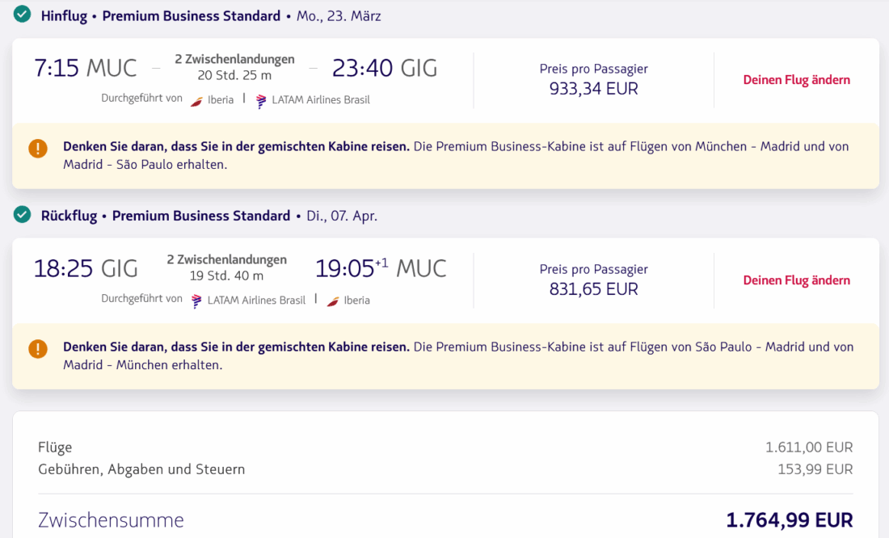889x538 pixels.
Task: Click the Iberia logo in the return flight
Action: tap(333, 301)
